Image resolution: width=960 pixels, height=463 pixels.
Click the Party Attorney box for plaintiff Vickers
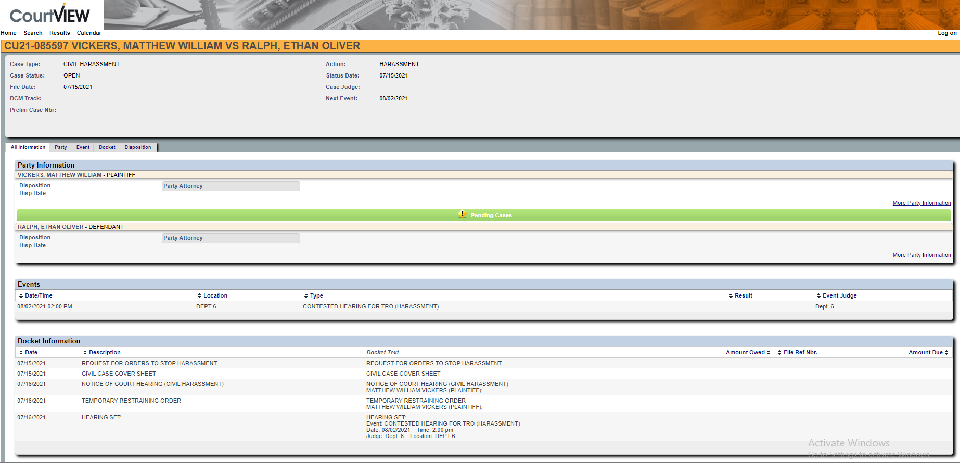click(231, 186)
